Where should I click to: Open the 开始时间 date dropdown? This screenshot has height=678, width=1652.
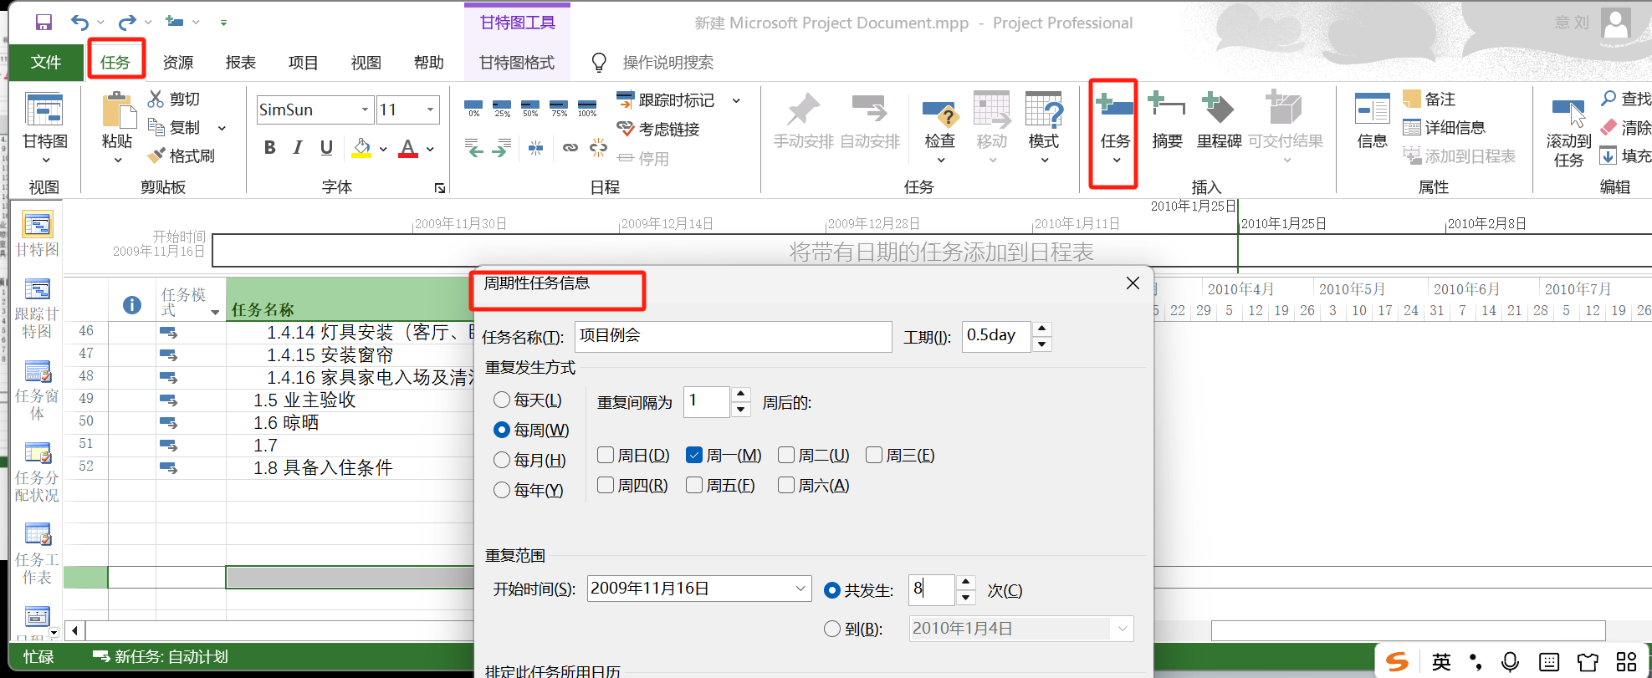(800, 589)
